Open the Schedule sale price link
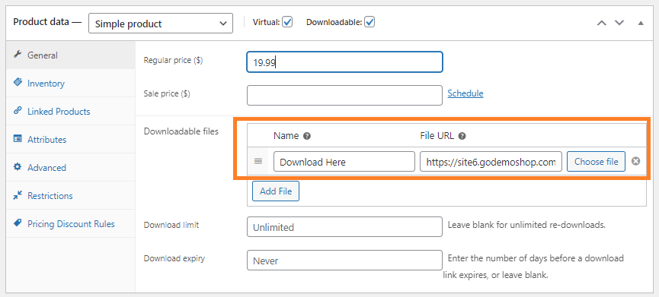The height and width of the screenshot is (297, 659). coord(465,93)
